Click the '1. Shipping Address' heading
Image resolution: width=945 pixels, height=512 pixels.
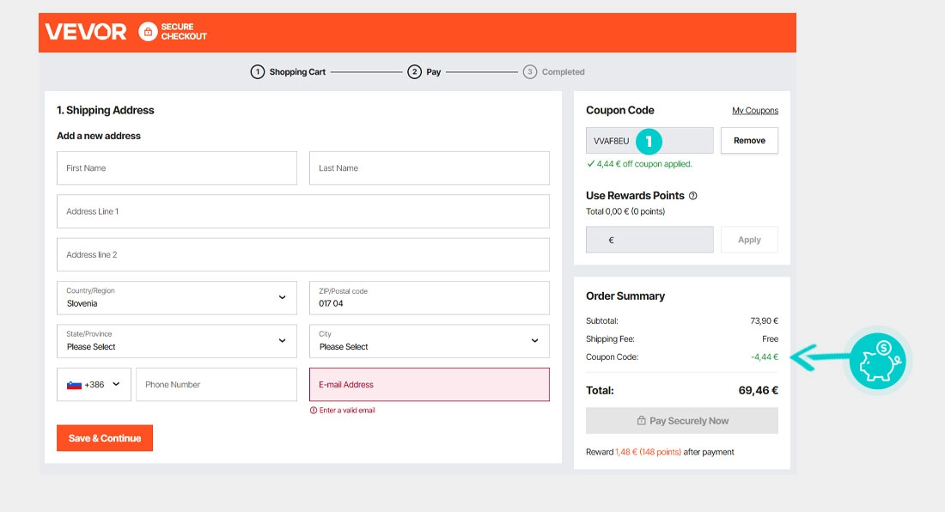106,110
